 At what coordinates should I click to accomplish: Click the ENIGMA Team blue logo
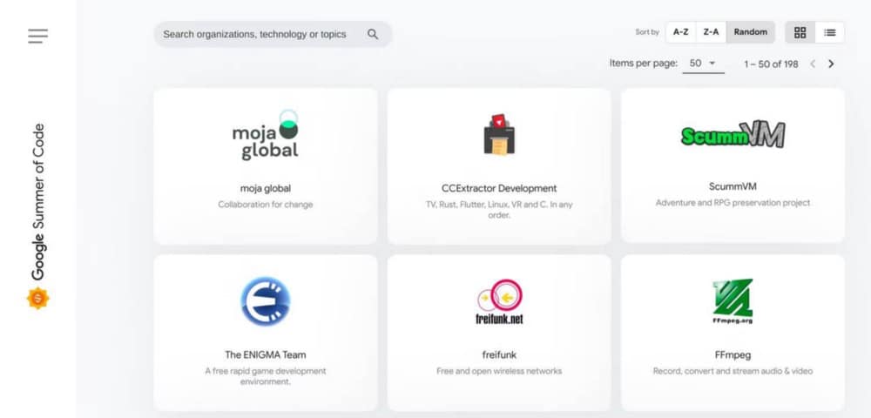(266, 300)
